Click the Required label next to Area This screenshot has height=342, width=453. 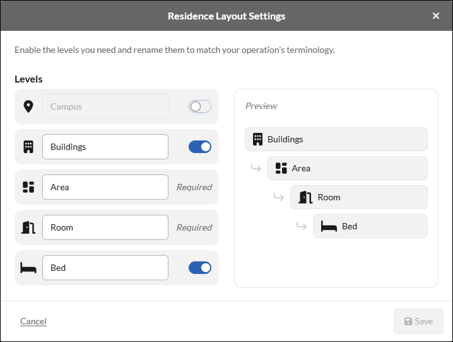(194, 187)
